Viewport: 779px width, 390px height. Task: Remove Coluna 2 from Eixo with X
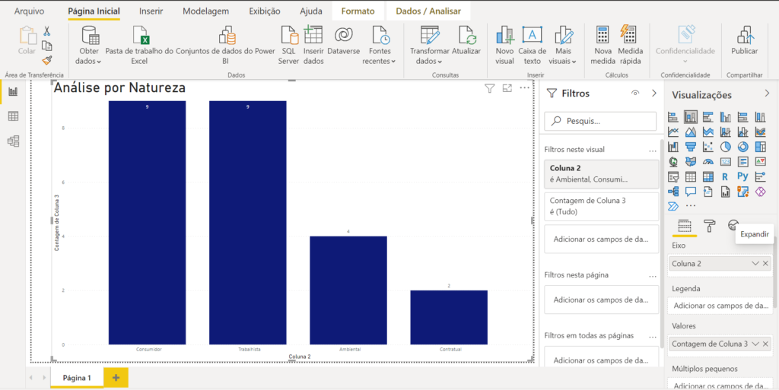coord(765,264)
